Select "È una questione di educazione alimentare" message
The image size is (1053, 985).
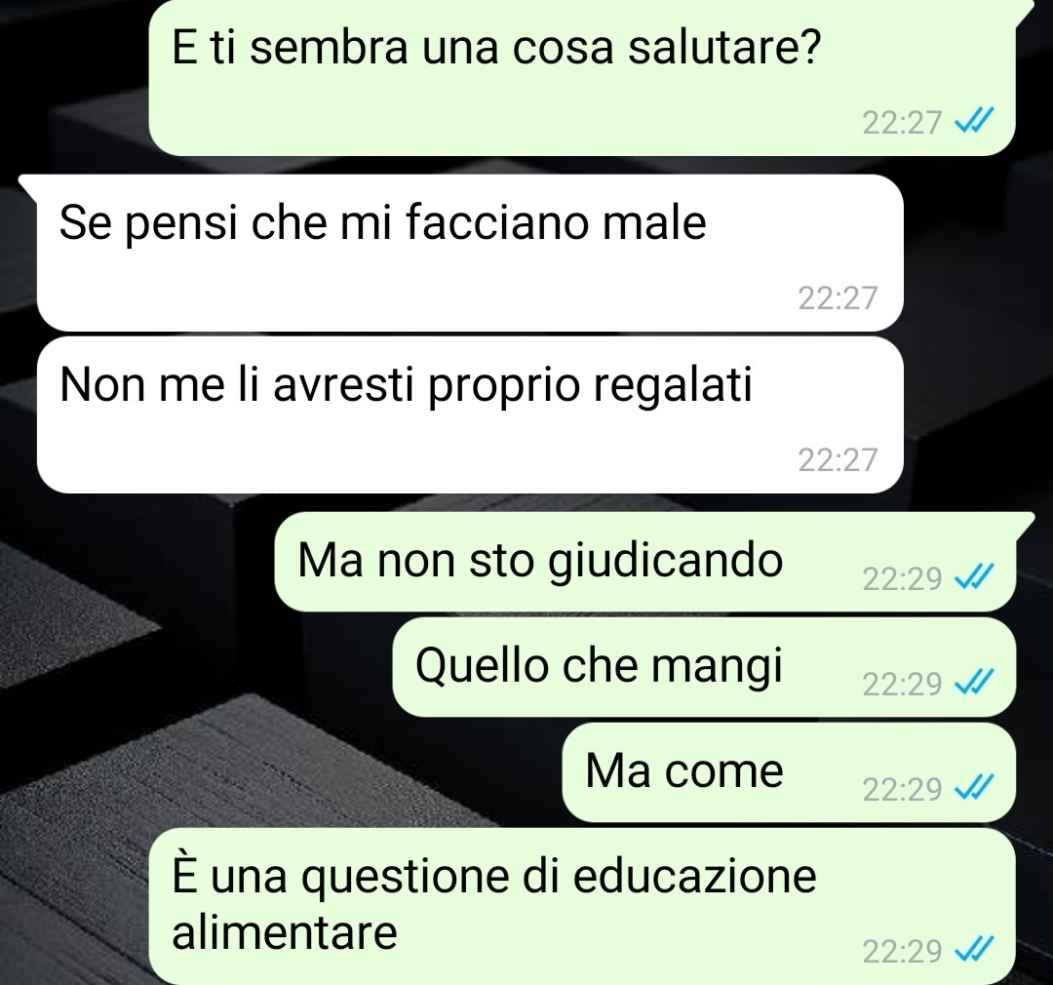point(581,906)
